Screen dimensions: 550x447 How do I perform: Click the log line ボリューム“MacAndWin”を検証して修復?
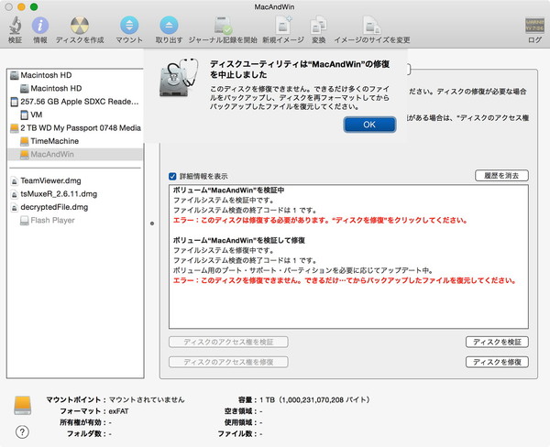[239, 241]
